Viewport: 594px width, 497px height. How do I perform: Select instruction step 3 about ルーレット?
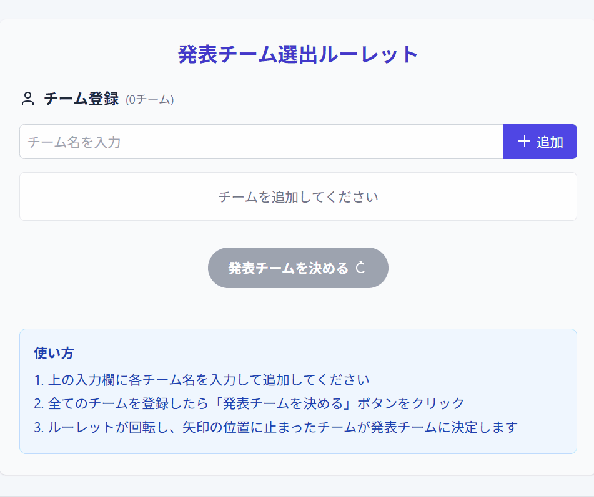276,427
